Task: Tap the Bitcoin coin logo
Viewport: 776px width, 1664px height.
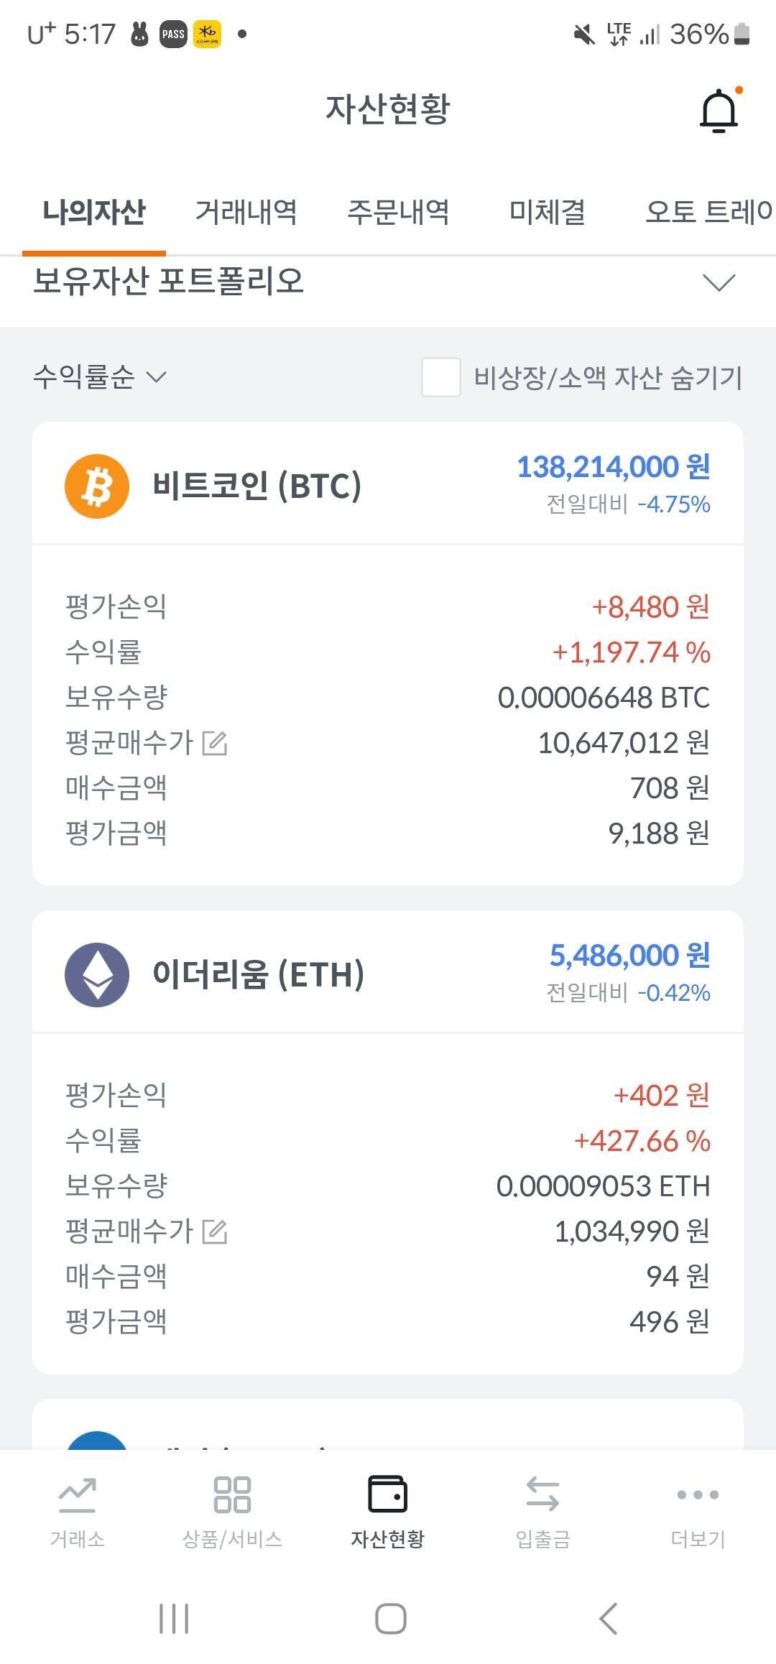Action: coord(97,486)
